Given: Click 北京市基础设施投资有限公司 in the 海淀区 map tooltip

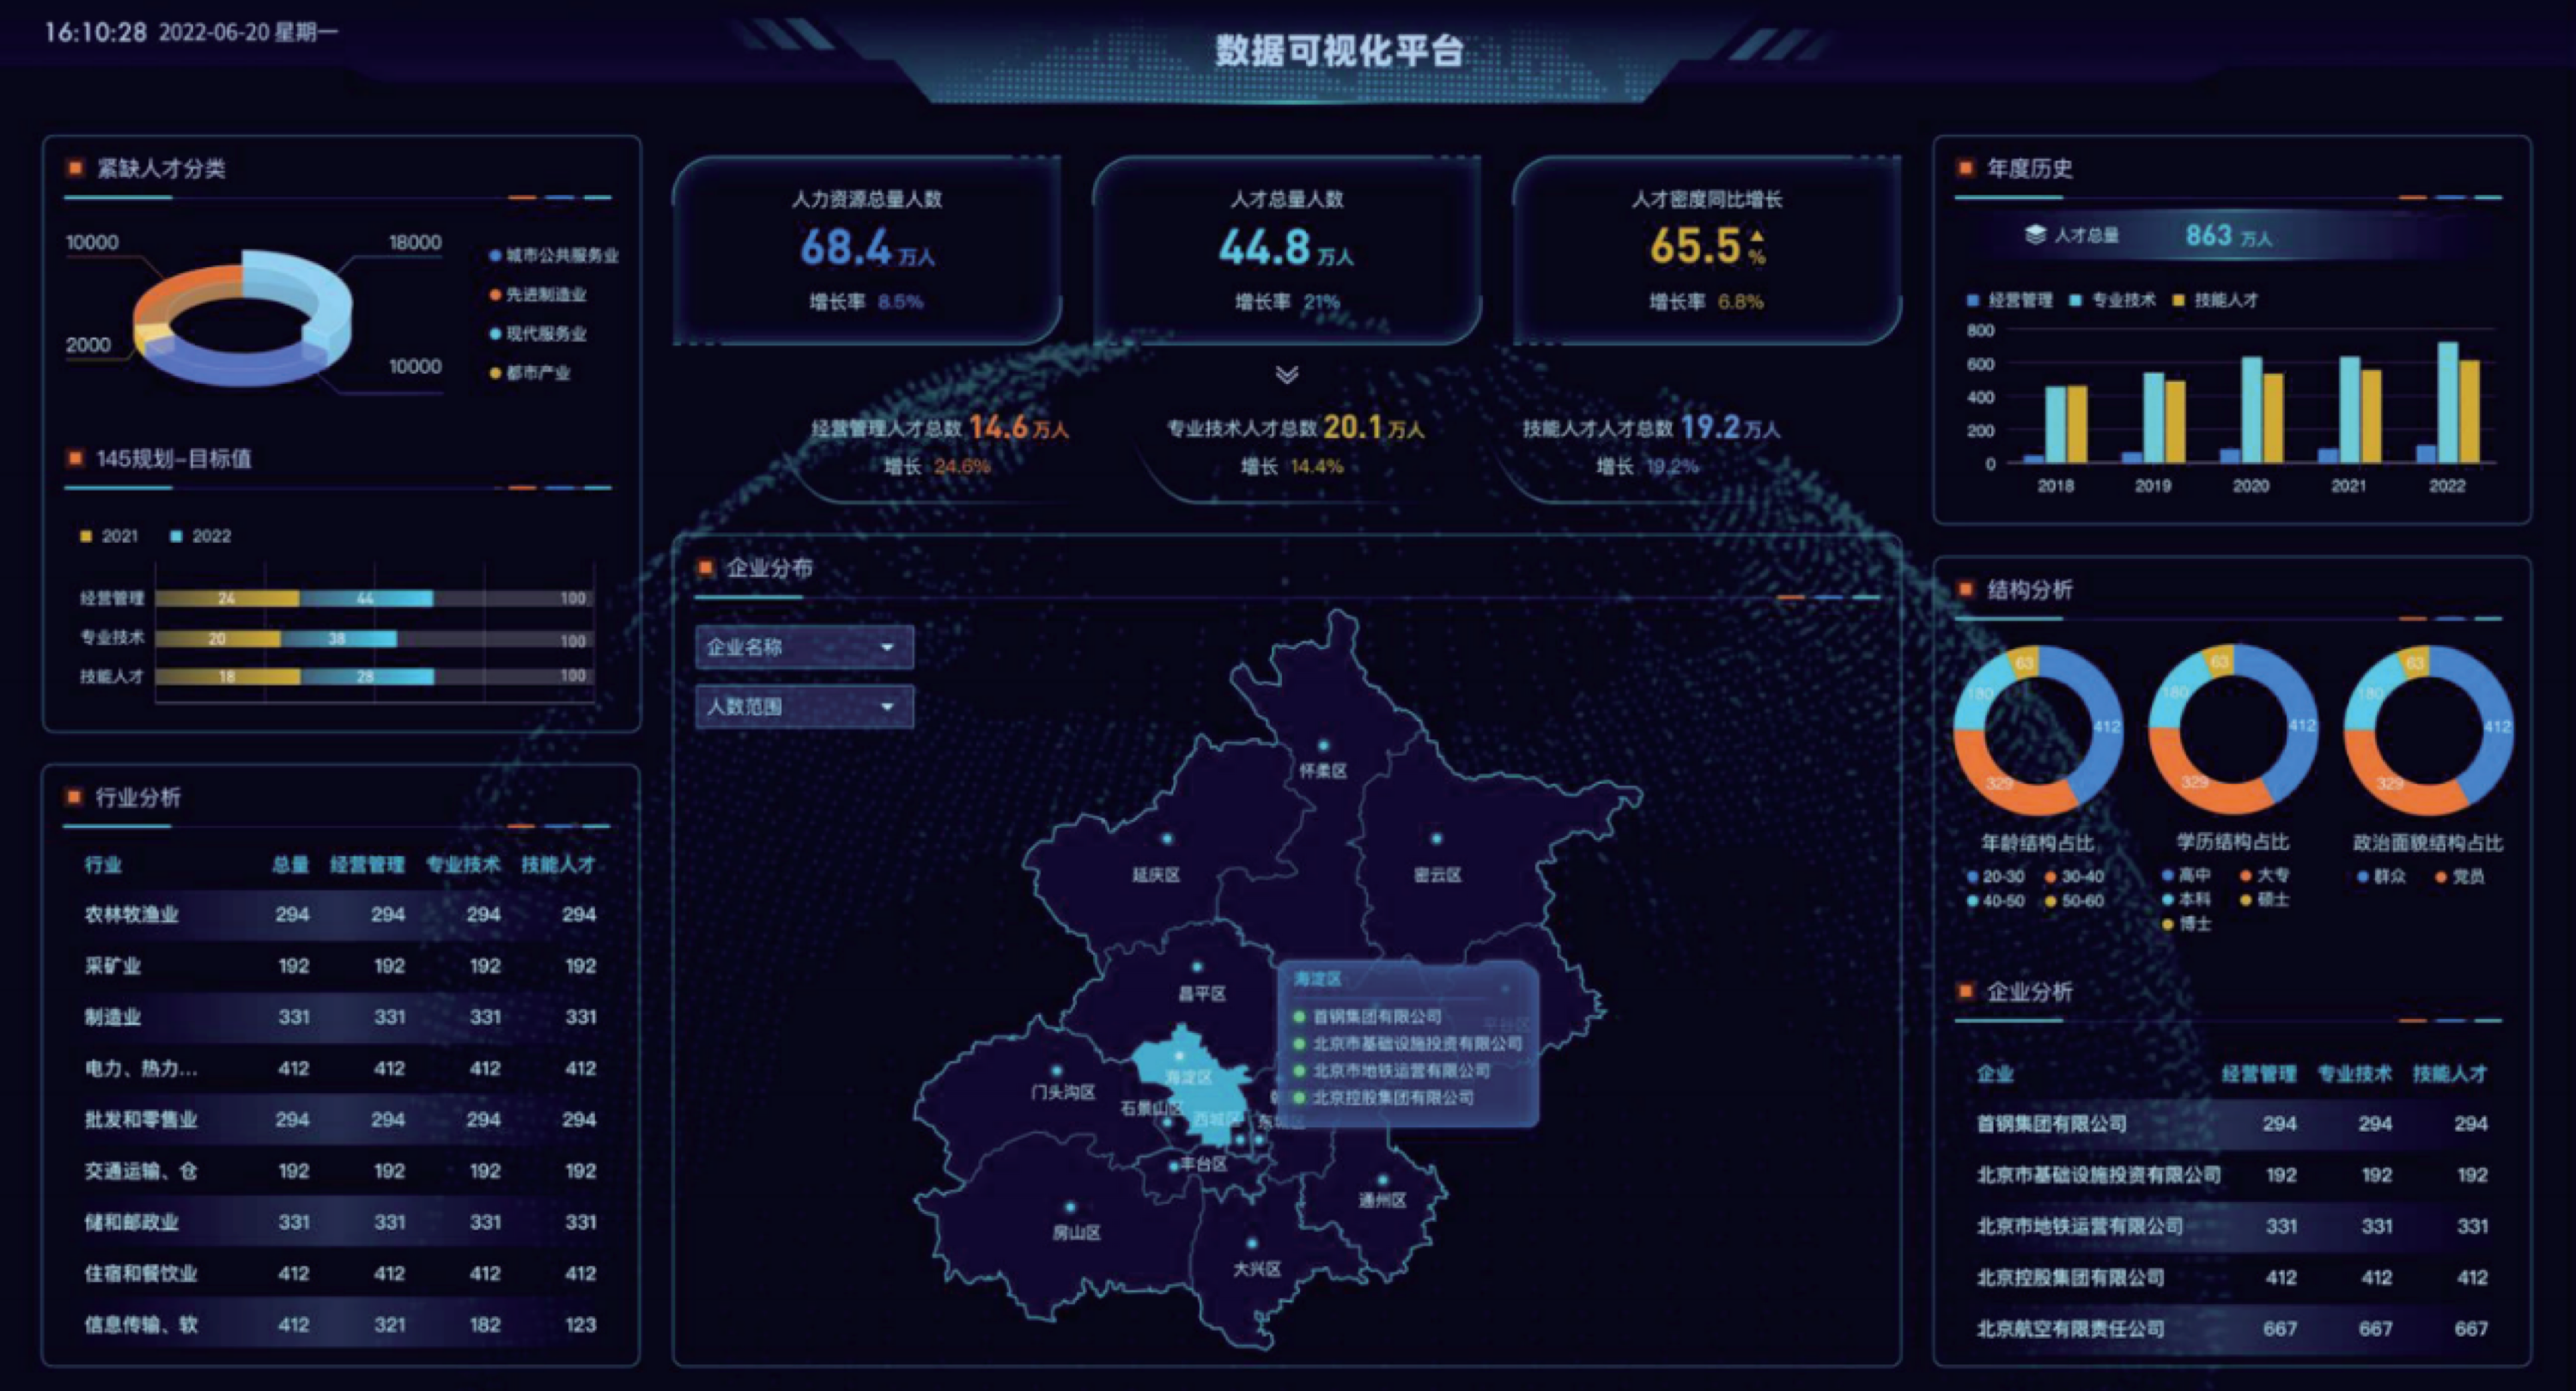Looking at the screenshot, I should pyautogui.click(x=1407, y=1044).
